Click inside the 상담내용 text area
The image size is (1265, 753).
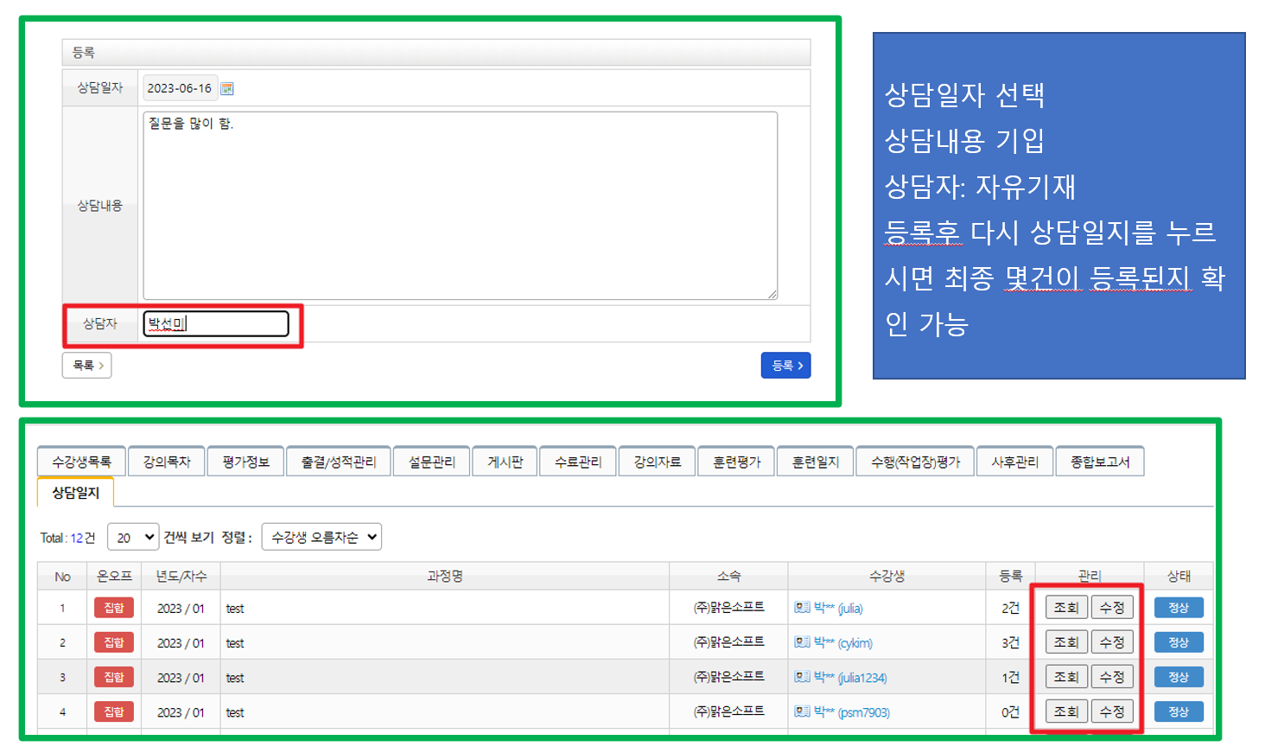[x=460, y=206]
